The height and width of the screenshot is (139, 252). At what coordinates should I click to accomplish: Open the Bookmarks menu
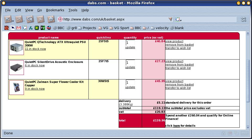pyautogui.click(x=55, y=10)
